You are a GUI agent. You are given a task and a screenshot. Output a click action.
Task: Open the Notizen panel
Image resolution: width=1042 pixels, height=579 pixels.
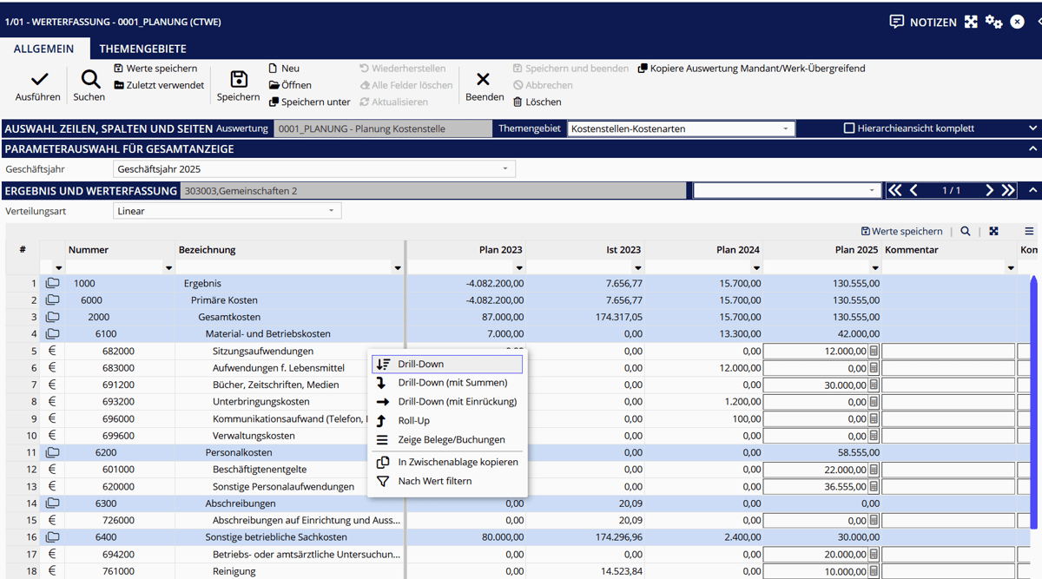pos(922,22)
